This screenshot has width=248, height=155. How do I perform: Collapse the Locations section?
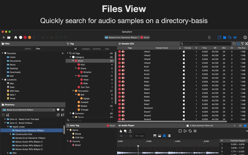pos(2,80)
